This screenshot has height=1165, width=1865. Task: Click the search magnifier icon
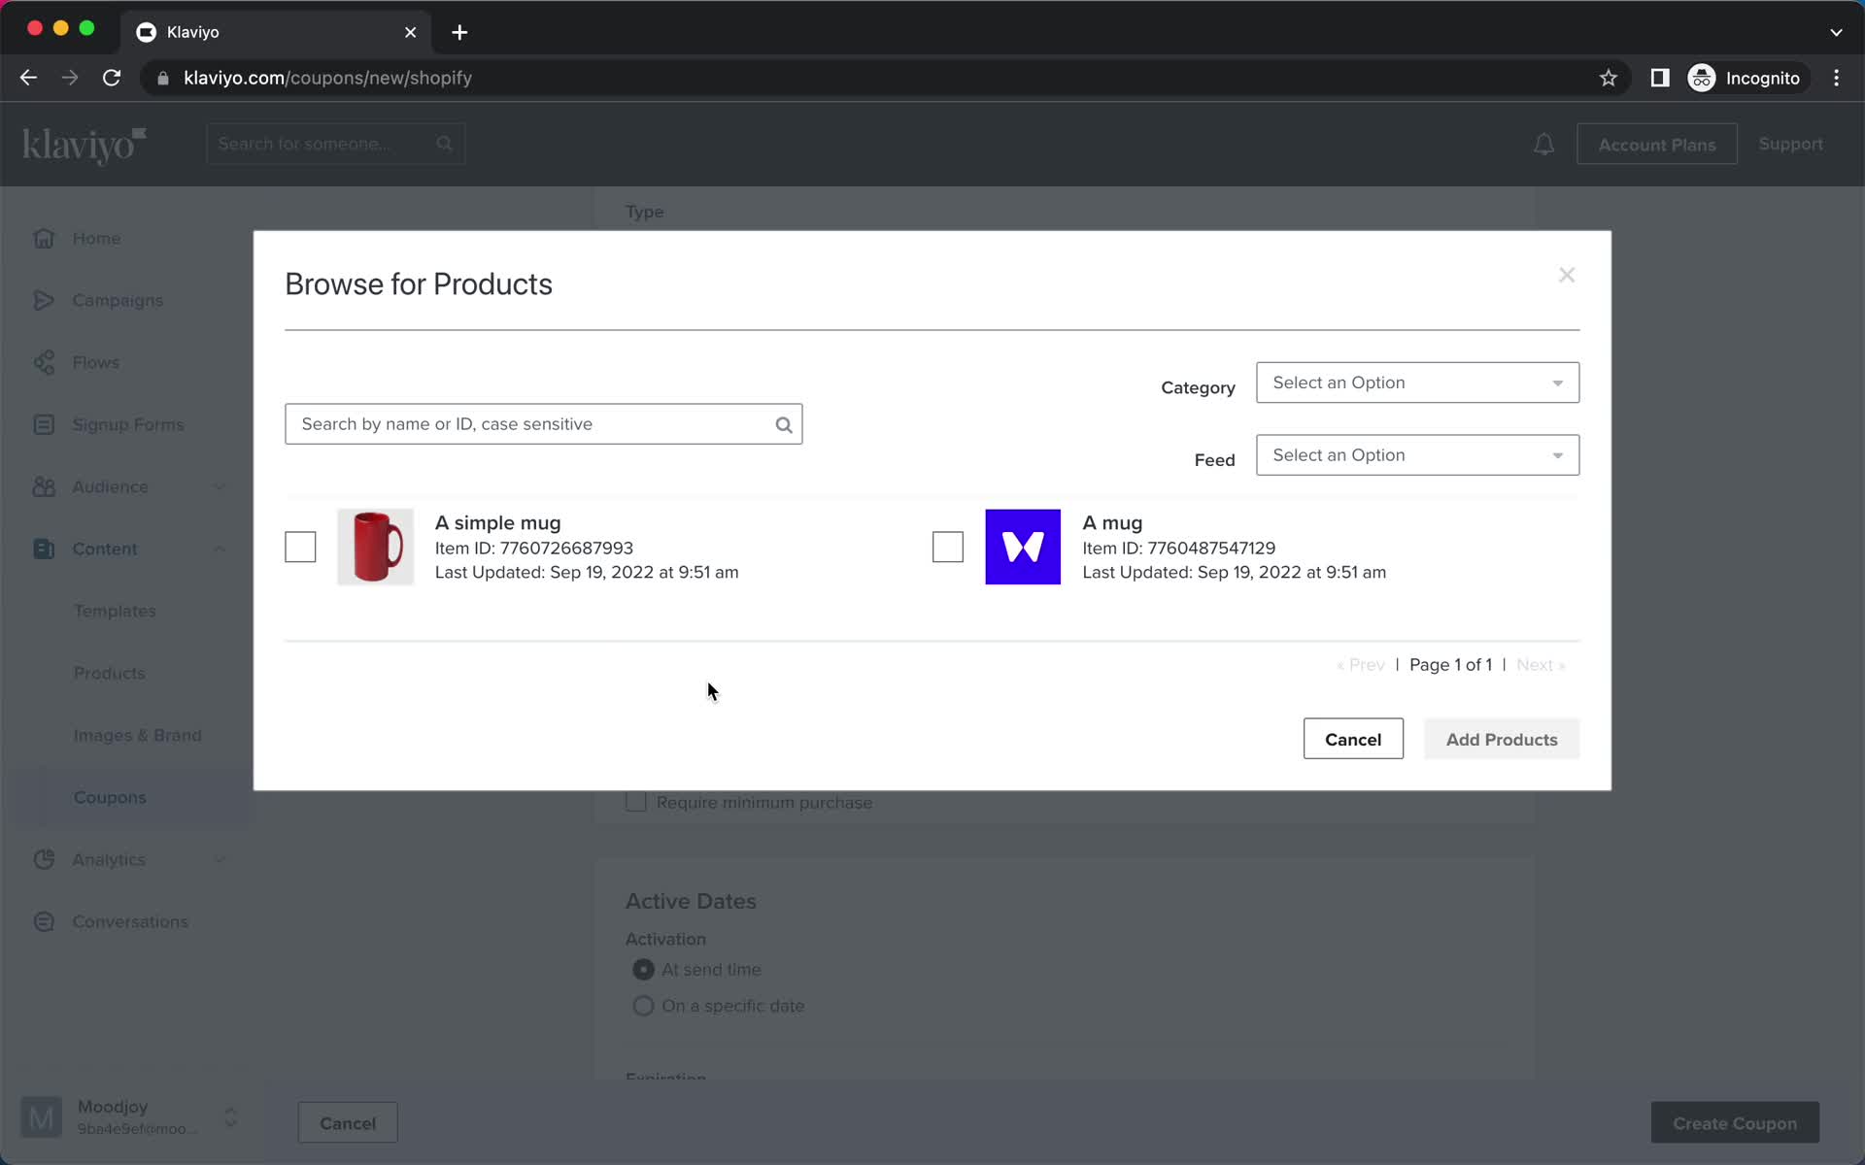(x=783, y=424)
